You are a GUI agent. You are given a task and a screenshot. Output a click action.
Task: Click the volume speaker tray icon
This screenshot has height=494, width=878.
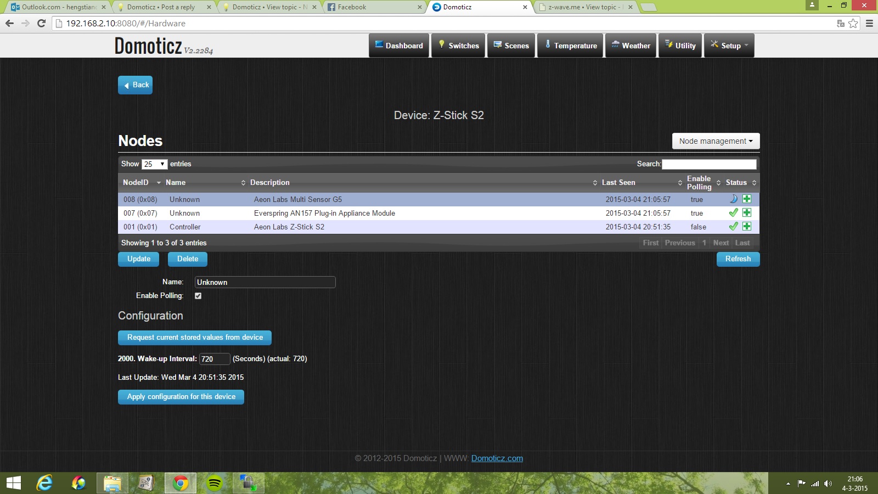pos(828,484)
